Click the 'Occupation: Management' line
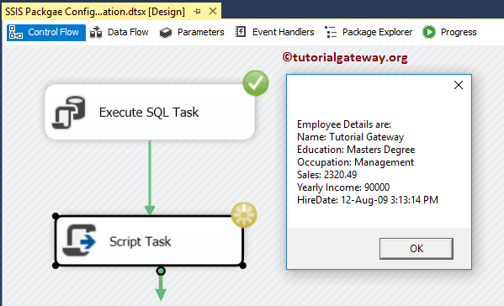This screenshot has height=306, width=504. [x=356, y=162]
